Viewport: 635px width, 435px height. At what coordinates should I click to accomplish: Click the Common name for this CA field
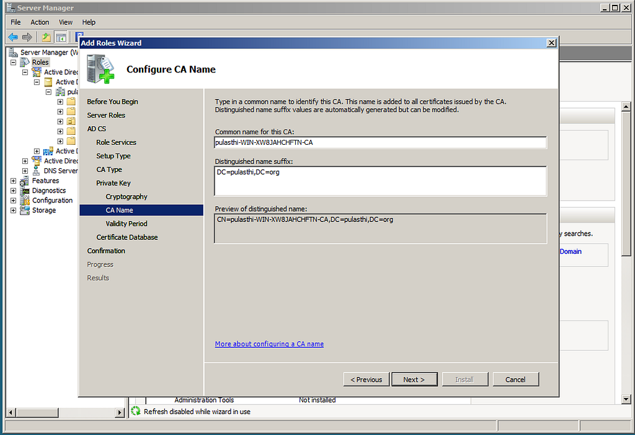tap(380, 142)
